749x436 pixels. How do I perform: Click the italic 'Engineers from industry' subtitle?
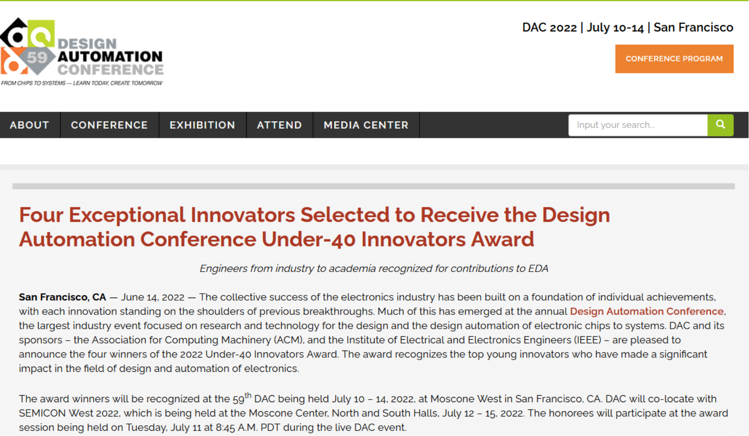[x=374, y=269]
